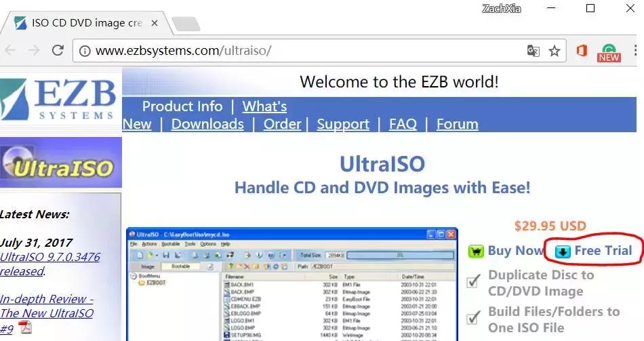644x341 pixels.
Task: Click the PDF icon beside review link
Action: coord(25,327)
